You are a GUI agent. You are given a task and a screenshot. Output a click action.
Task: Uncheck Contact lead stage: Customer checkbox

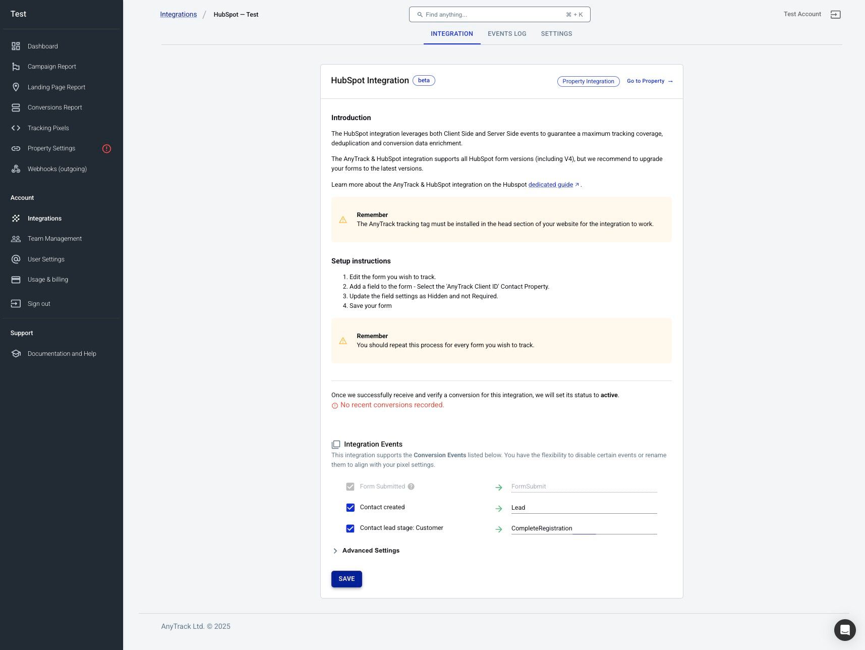350,528
